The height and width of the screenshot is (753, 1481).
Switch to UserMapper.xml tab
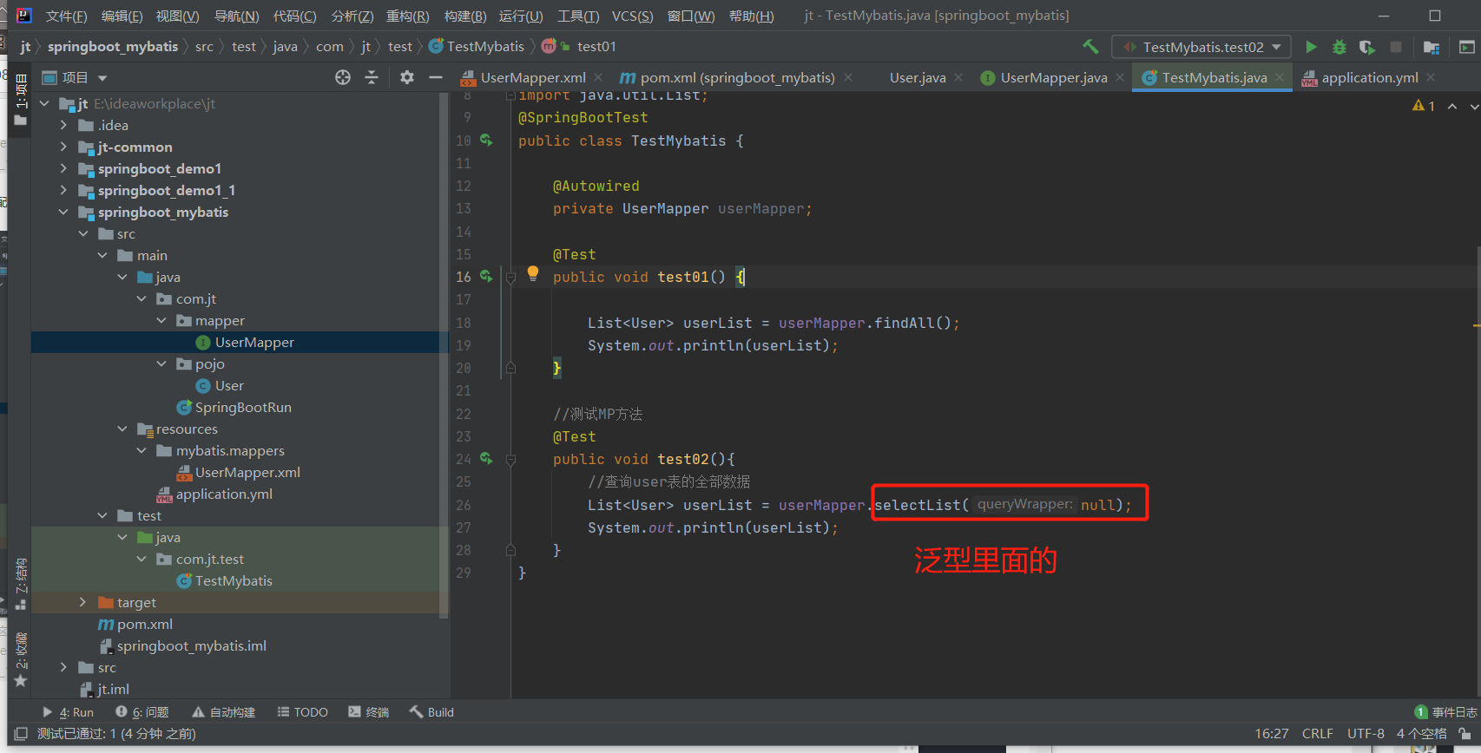click(x=533, y=78)
